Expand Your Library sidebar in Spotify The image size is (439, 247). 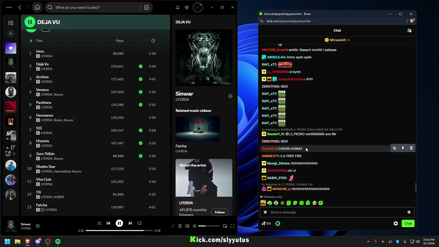point(11,23)
